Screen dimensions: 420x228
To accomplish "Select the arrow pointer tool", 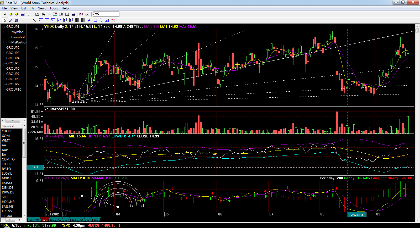I will [5, 20].
